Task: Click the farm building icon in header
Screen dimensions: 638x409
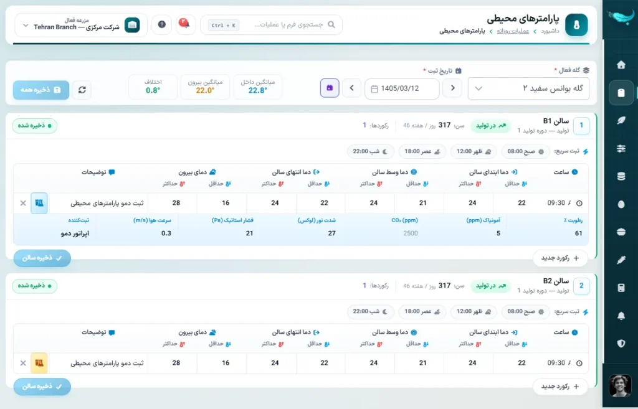Action: click(x=132, y=25)
